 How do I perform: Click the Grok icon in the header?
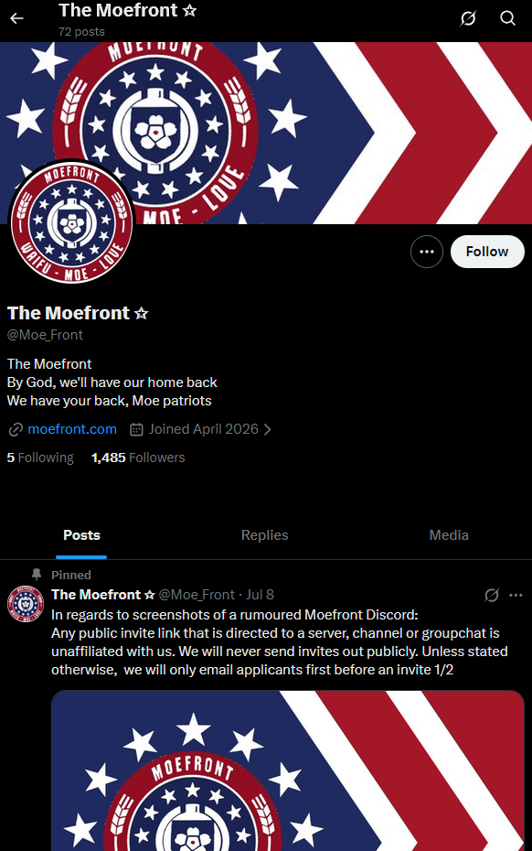(468, 18)
